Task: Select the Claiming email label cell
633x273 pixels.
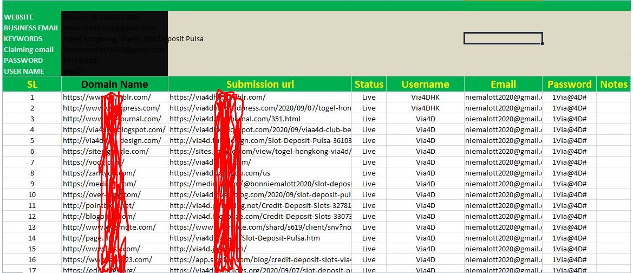Action: [32, 50]
